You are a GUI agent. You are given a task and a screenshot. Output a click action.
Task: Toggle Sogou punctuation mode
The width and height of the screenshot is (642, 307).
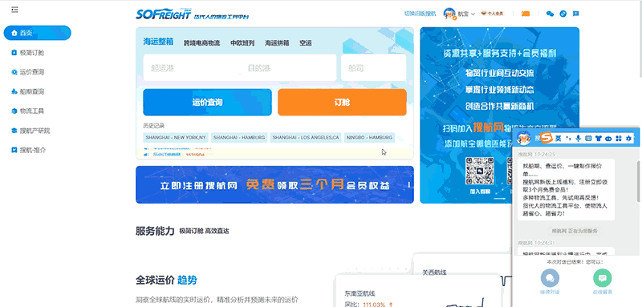568,139
